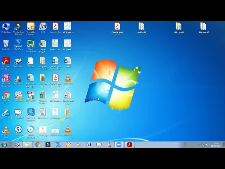Launch the MathType desktop shortcut
This screenshot has height=169, width=225.
click(x=18, y=45)
